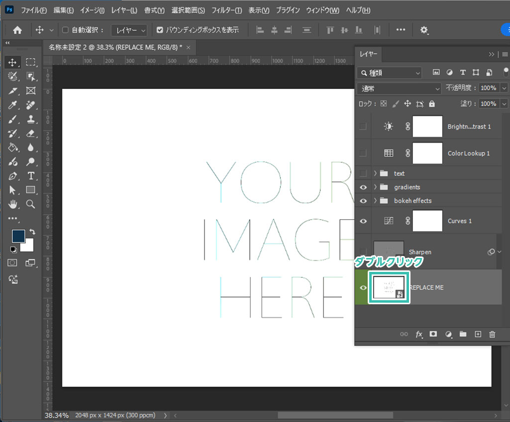Select the Move tool in the toolbox
The width and height of the screenshot is (510, 422).
[x=12, y=62]
